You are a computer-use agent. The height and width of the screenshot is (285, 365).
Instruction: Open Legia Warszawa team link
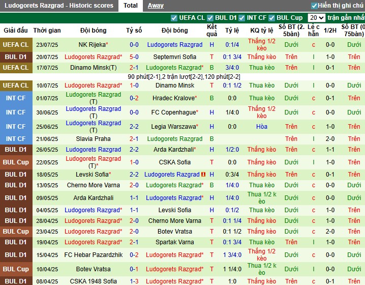pyautogui.click(x=174, y=127)
